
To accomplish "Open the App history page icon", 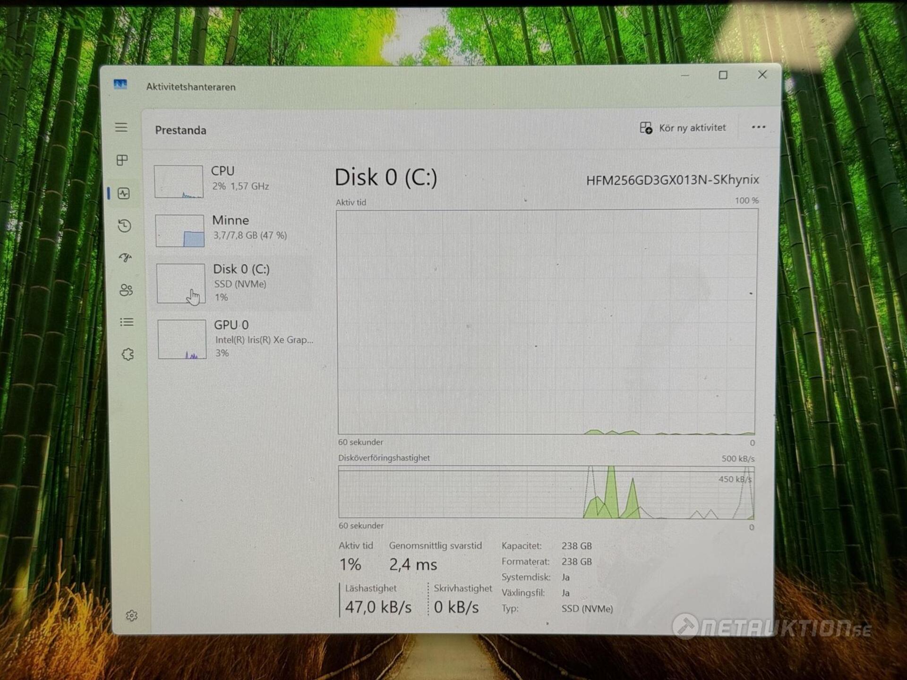I will tap(125, 226).
